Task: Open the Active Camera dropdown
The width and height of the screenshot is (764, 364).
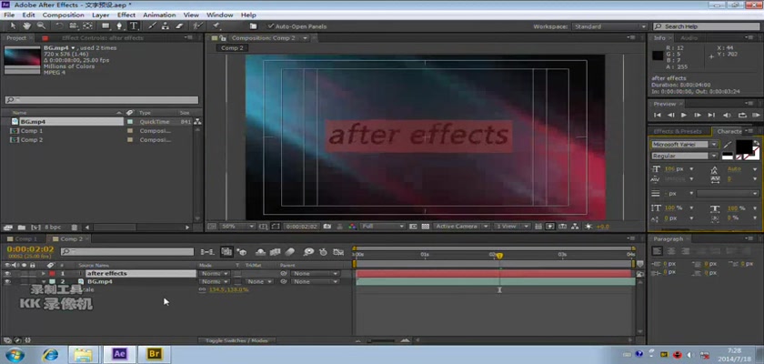Action: (x=462, y=227)
